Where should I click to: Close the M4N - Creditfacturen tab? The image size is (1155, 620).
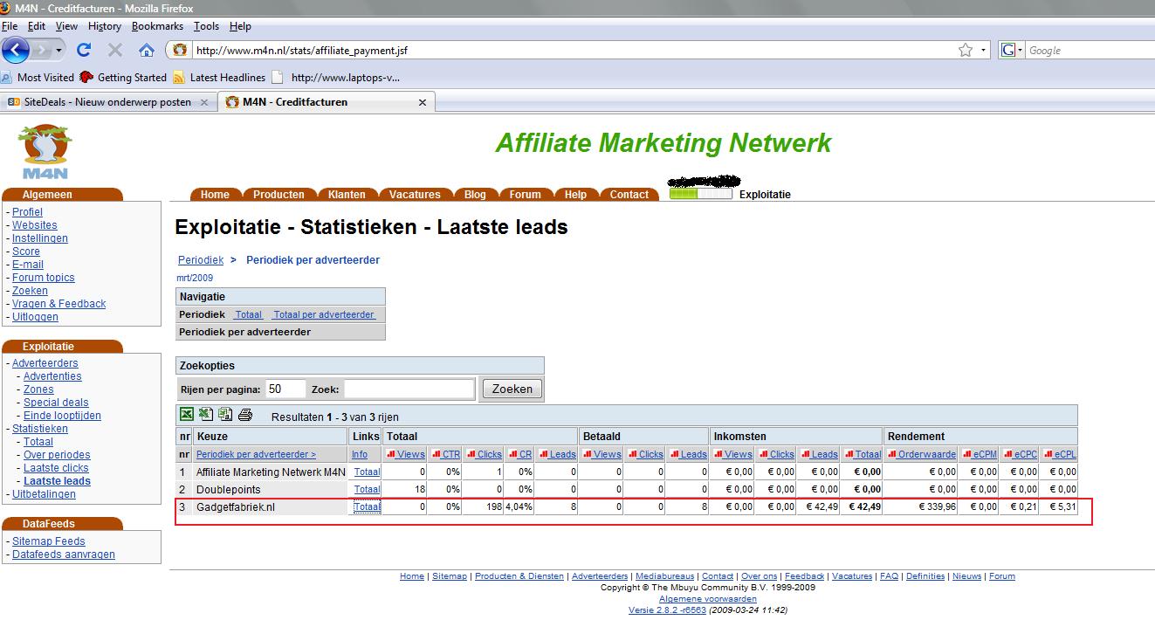click(423, 102)
